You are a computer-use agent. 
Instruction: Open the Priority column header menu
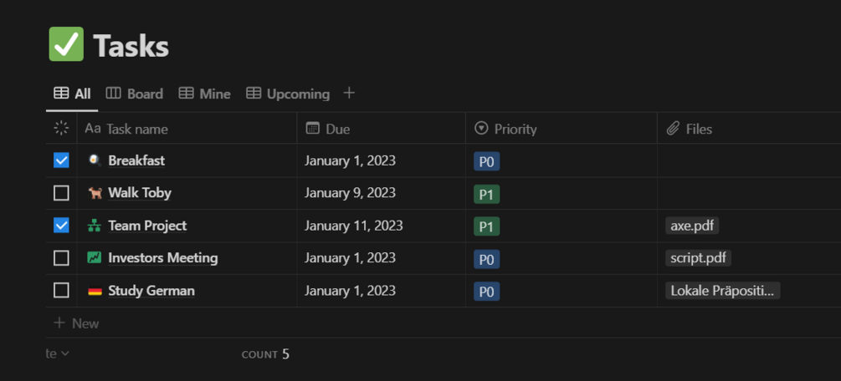(515, 129)
